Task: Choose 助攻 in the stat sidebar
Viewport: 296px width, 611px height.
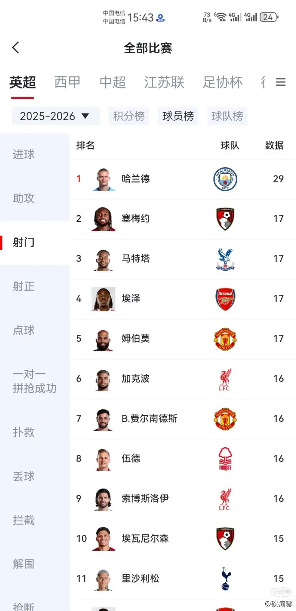Action: coord(24,198)
